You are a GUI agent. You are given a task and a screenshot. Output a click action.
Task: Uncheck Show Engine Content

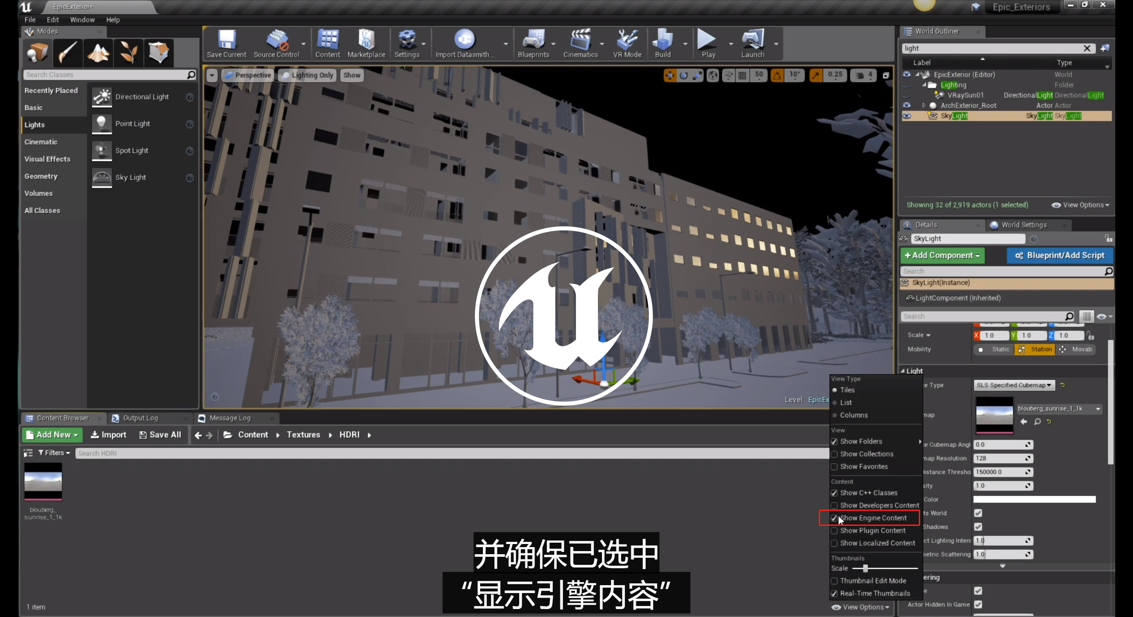[x=834, y=518]
